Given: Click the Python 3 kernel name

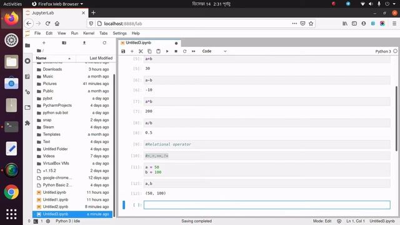Looking at the screenshot, I should point(383,51).
